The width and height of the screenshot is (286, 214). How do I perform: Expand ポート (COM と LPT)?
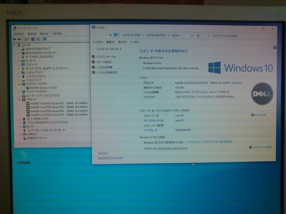[x=20, y=119]
